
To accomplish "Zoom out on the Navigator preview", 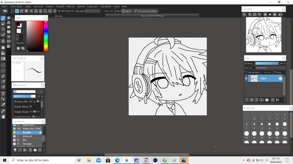I will coord(259,14).
